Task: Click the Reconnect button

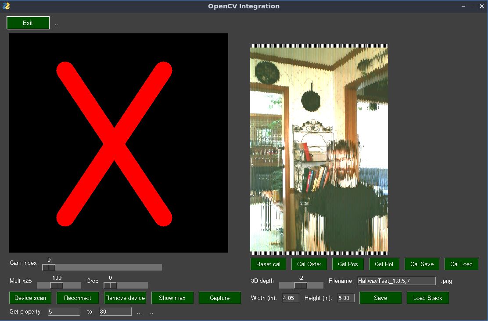Action: pos(78,298)
